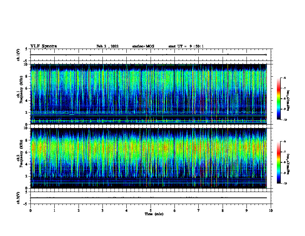Click the "ch.1(V)" axis label
305x236 pixels.
(18, 55)
